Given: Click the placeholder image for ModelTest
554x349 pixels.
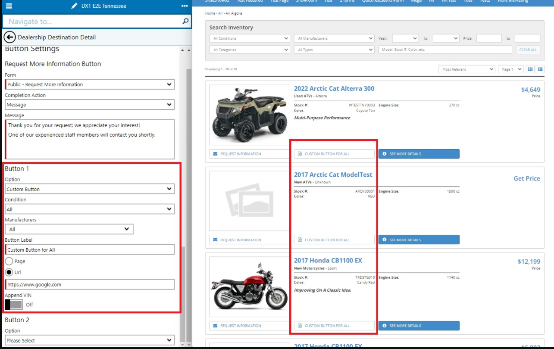Looking at the screenshot, I should 250,201.
